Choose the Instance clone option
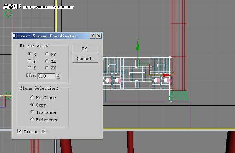Viewport: 235px width, 153px height. 32,112
